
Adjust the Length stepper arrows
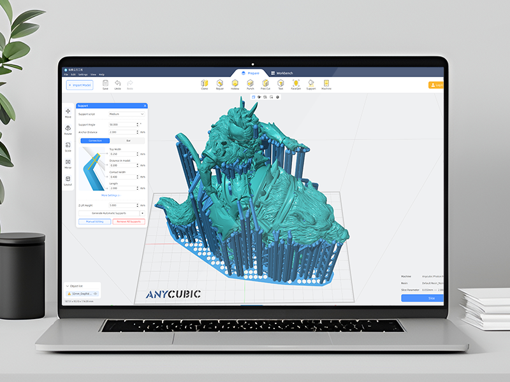click(x=137, y=188)
